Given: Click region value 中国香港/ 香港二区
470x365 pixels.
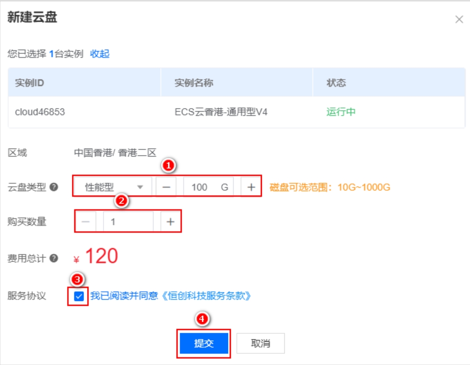Looking at the screenshot, I should tap(115, 153).
